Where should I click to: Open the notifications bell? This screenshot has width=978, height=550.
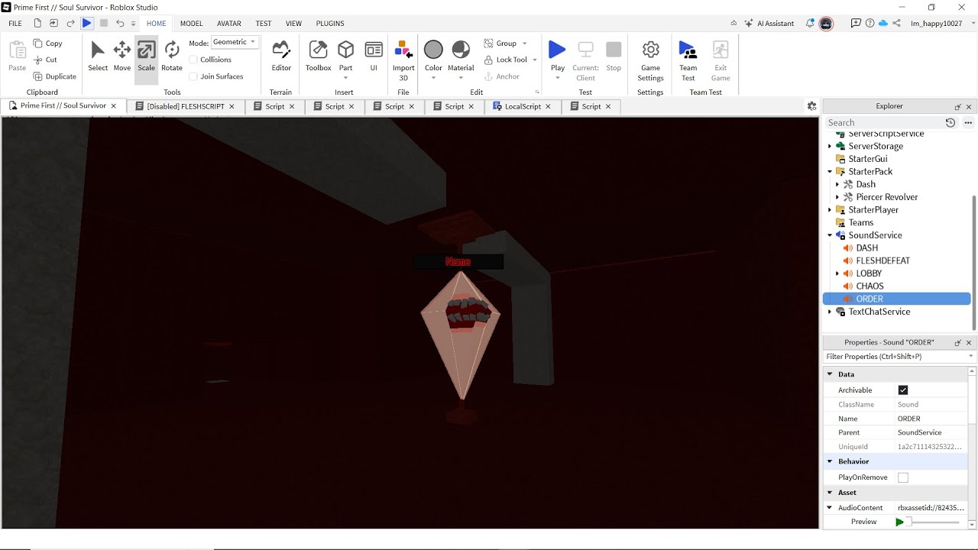[x=810, y=24]
